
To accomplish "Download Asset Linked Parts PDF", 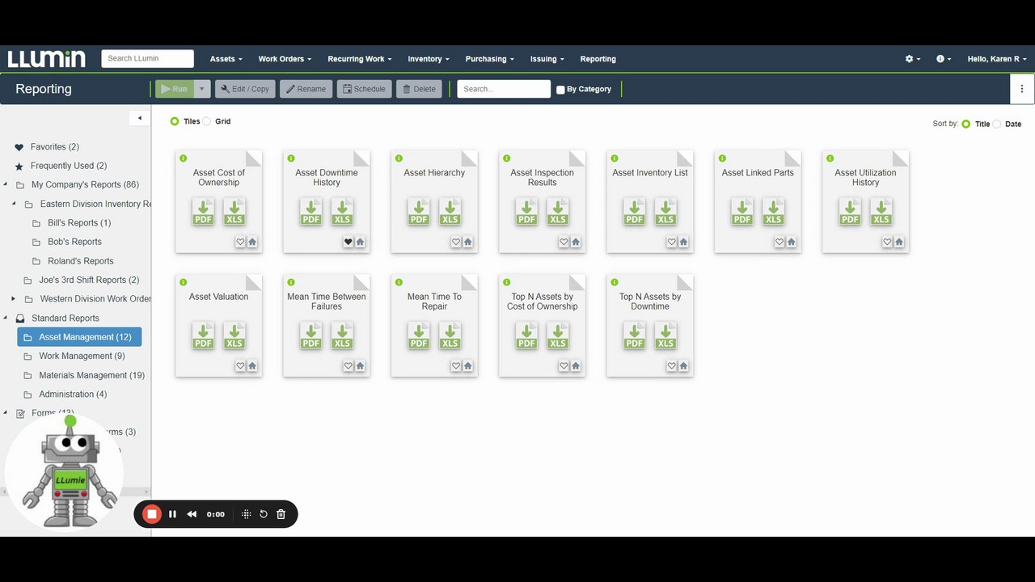I will (742, 212).
